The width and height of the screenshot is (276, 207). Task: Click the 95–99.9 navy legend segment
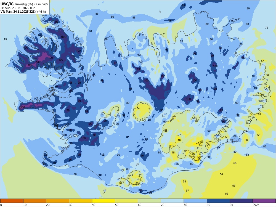(x=241, y=201)
